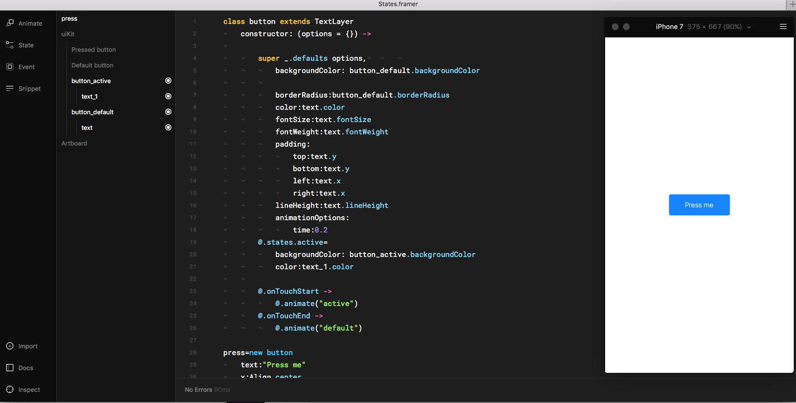Image resolution: width=796 pixels, height=403 pixels.
Task: Click the right circle icon in preview toolbar
Action: coord(626,26)
